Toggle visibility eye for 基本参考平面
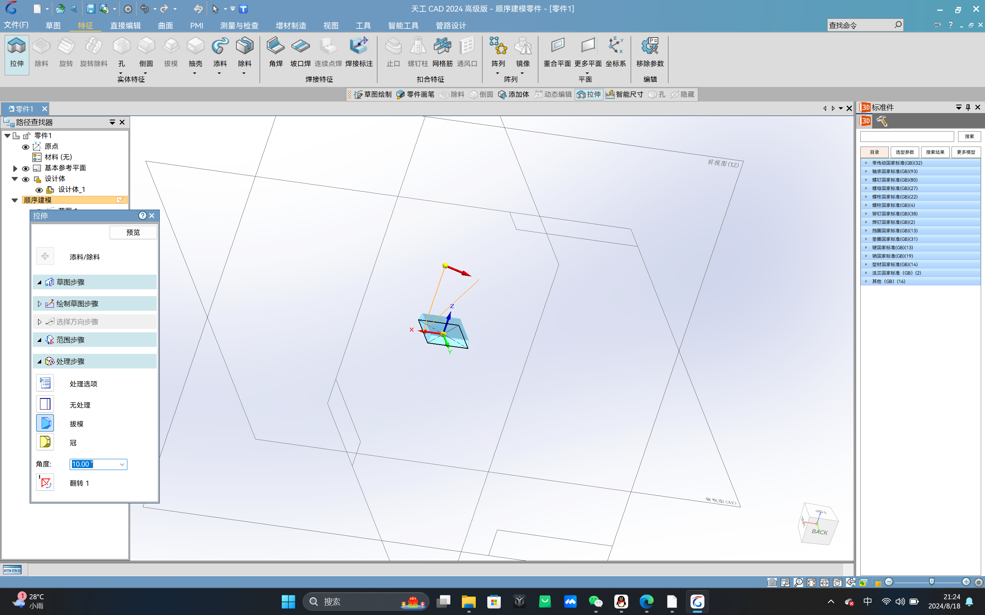 pyautogui.click(x=26, y=168)
